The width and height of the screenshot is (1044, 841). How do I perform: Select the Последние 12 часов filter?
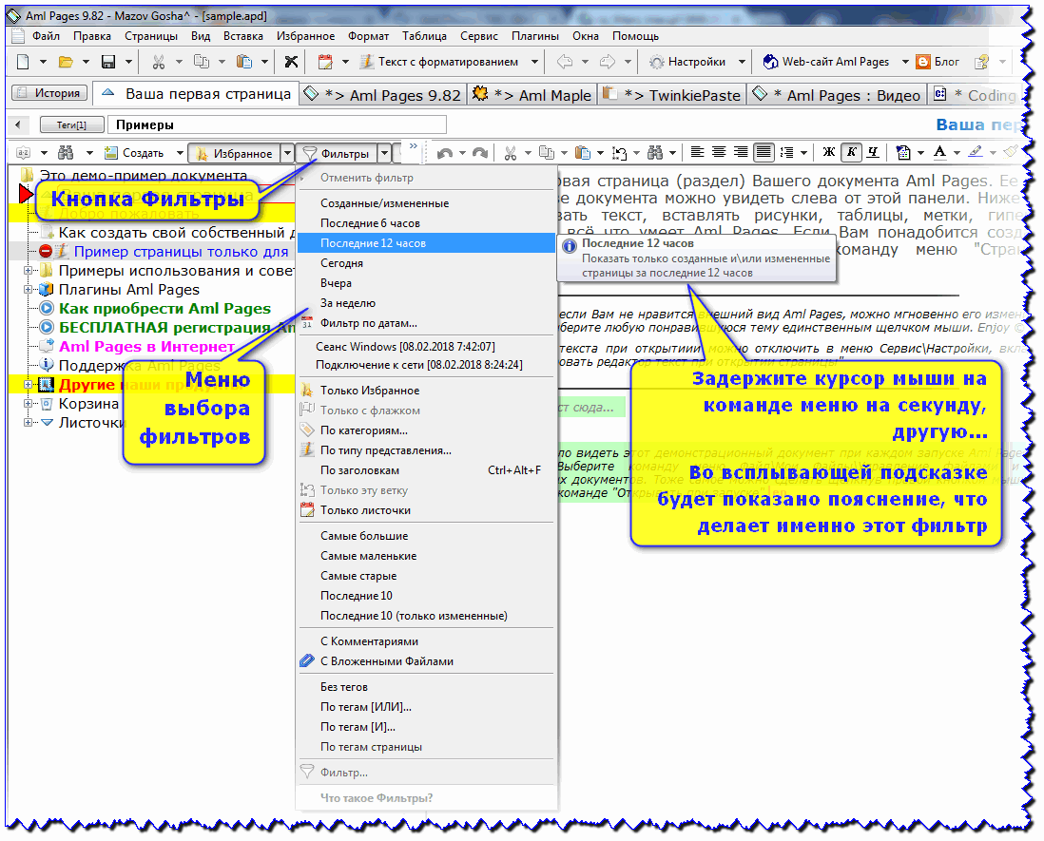(x=426, y=243)
